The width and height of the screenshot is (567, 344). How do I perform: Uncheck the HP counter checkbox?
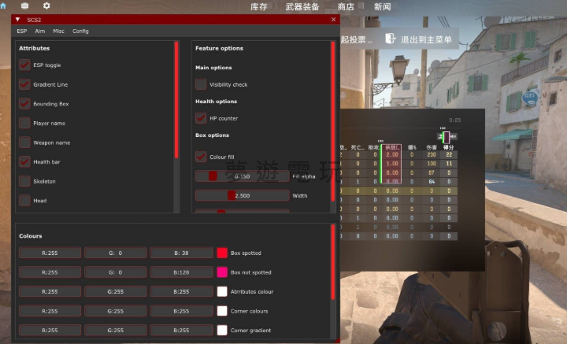tap(202, 118)
